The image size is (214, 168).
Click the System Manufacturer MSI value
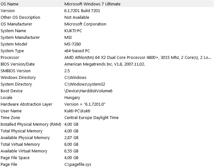tap(68, 38)
